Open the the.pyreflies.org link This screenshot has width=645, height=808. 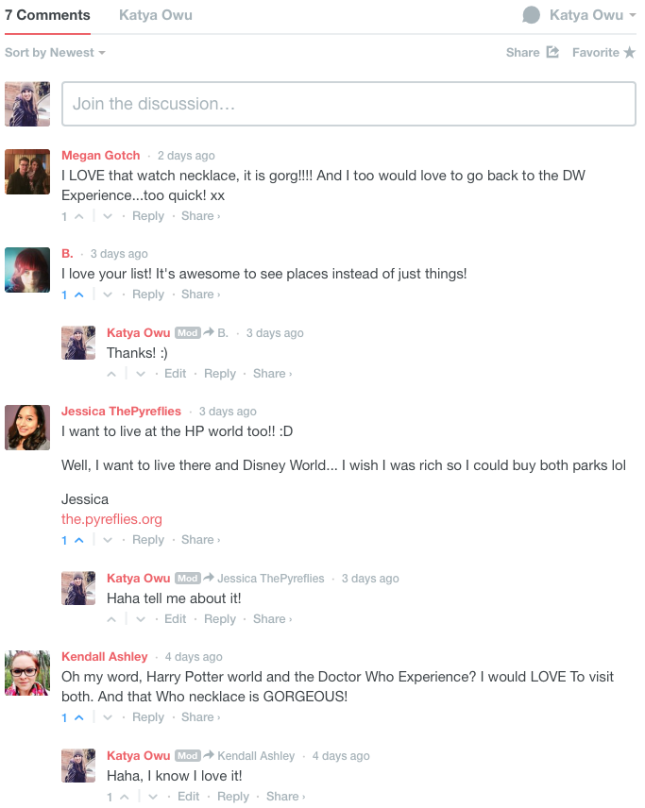111,519
